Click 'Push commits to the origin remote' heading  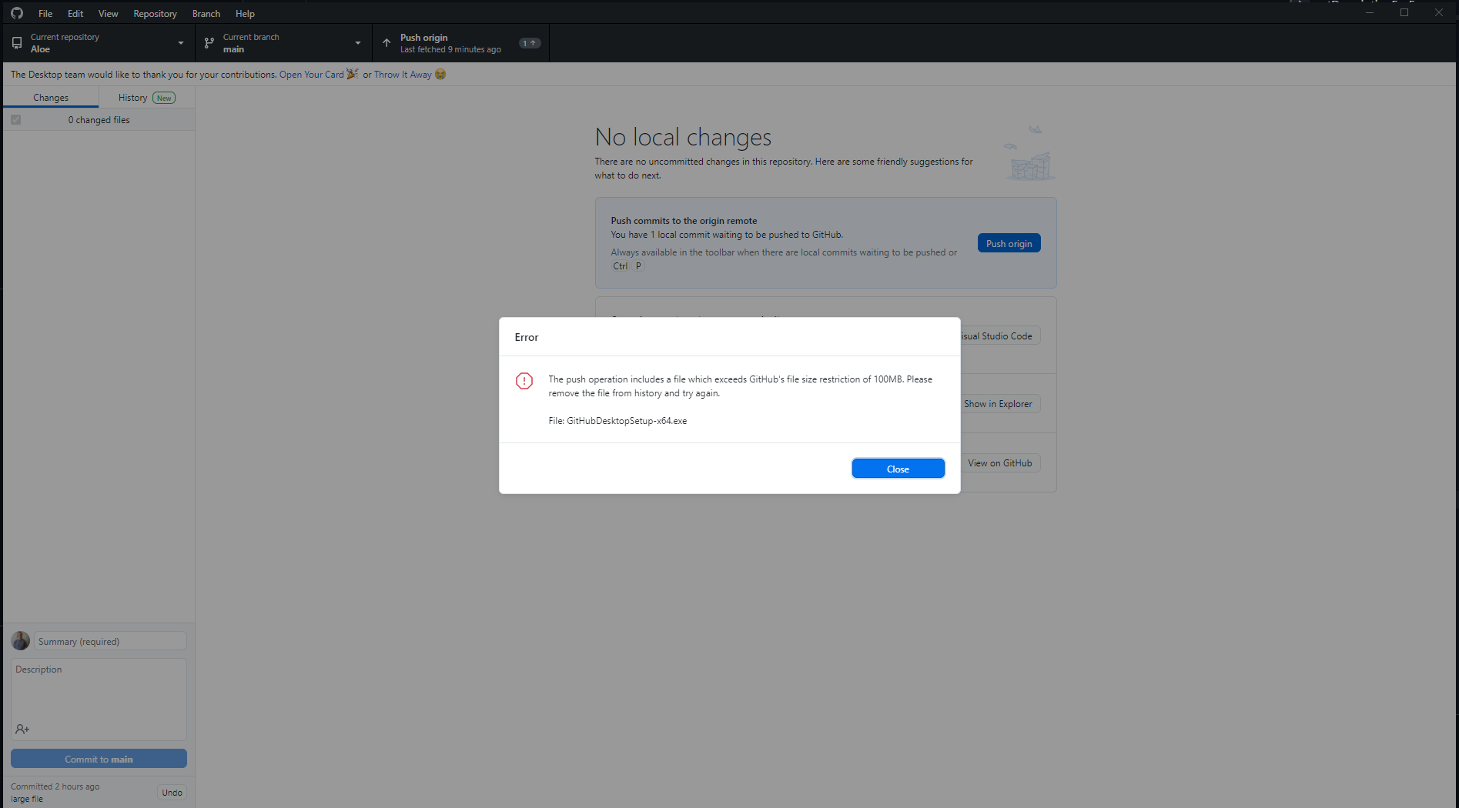684,220
